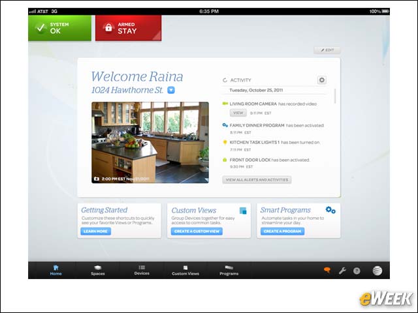Click the Welcome Raina heading
Screen dimensions: 418x313
[x=137, y=76]
